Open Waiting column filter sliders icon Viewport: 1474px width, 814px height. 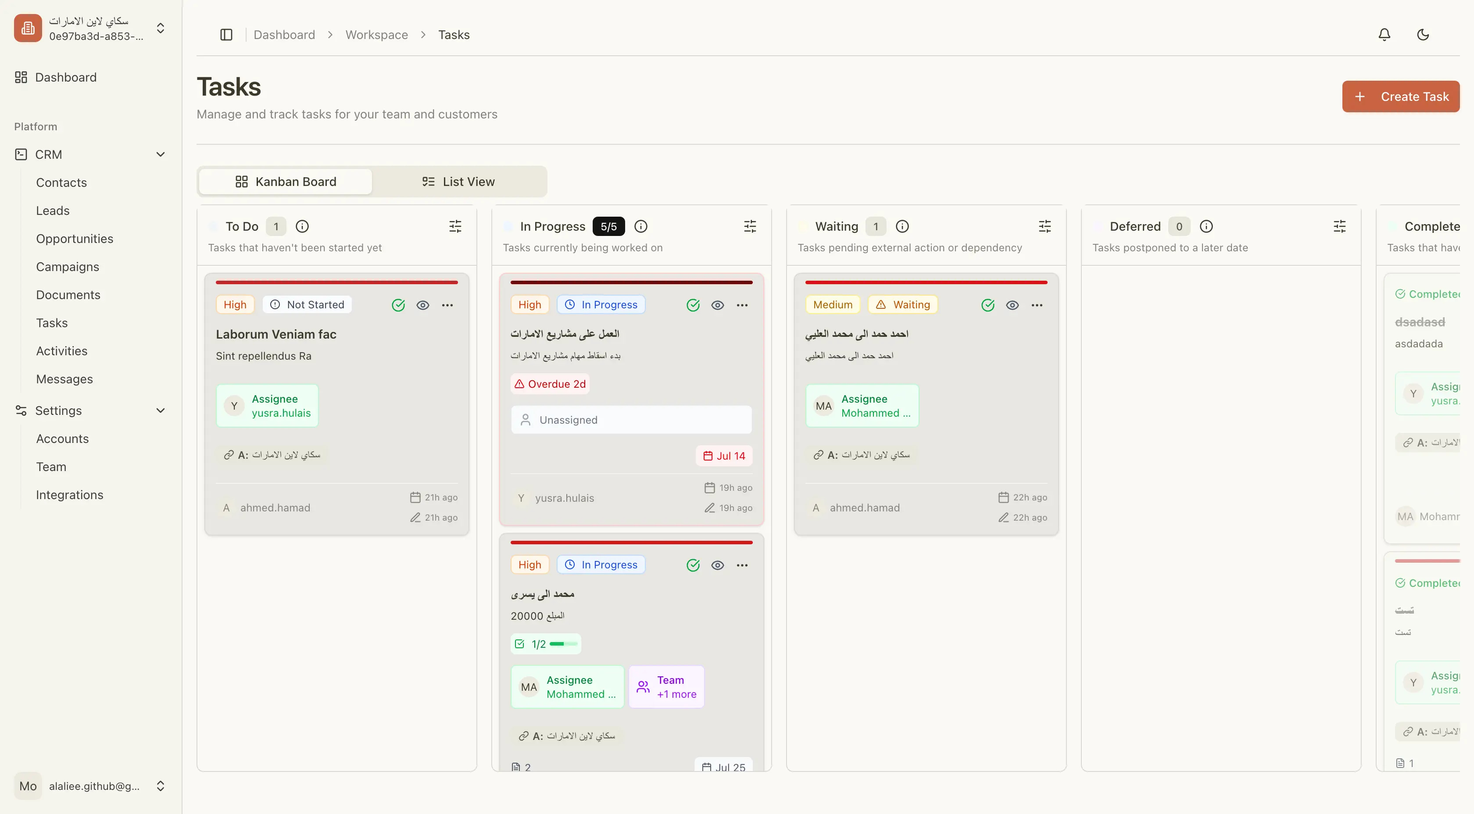(1044, 226)
